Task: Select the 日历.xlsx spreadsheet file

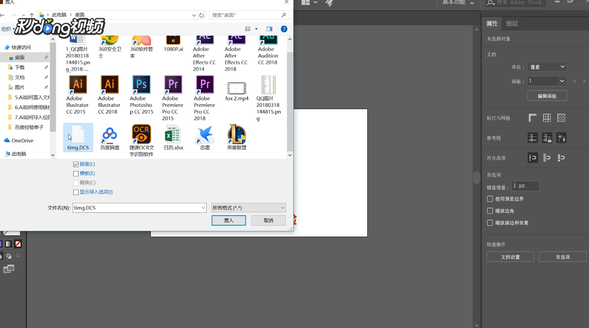Action: (173, 138)
